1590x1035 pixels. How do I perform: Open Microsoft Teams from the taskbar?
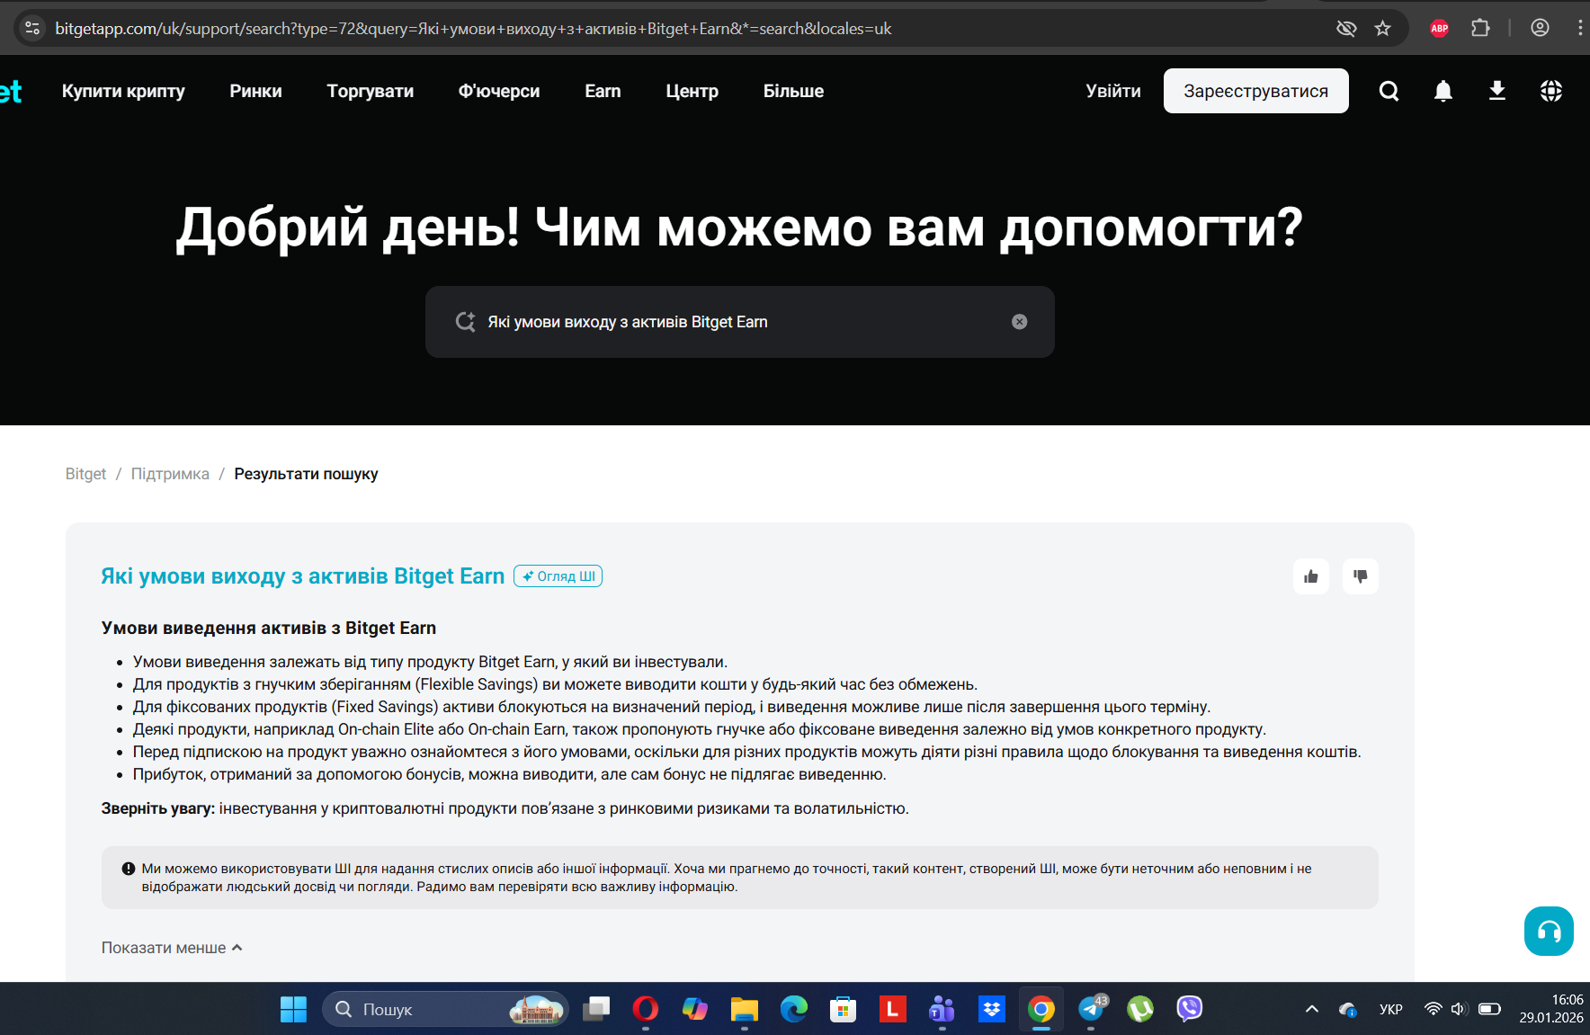point(942,1009)
